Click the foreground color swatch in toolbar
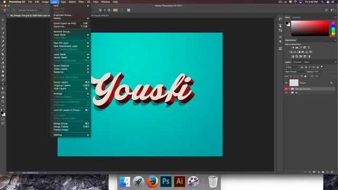This screenshot has width=338, height=190. tap(2, 113)
